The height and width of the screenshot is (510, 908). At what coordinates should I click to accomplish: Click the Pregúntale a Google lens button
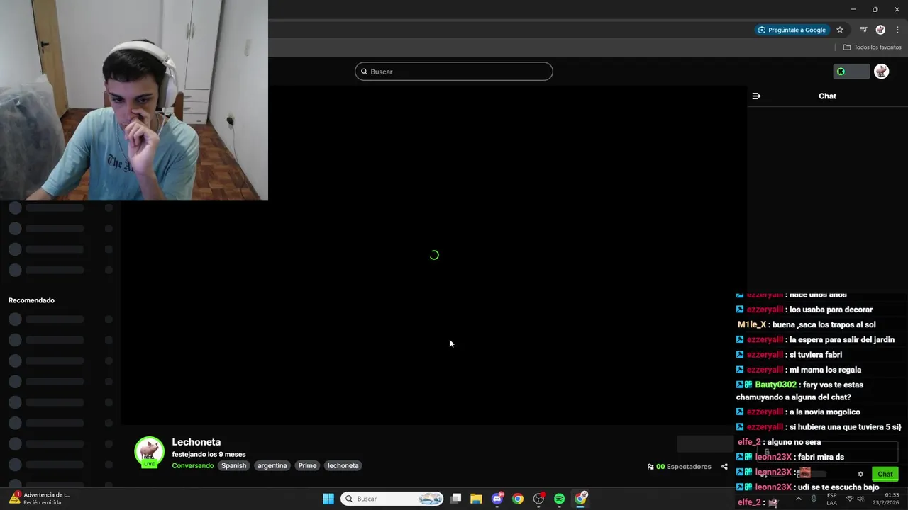coord(792,30)
